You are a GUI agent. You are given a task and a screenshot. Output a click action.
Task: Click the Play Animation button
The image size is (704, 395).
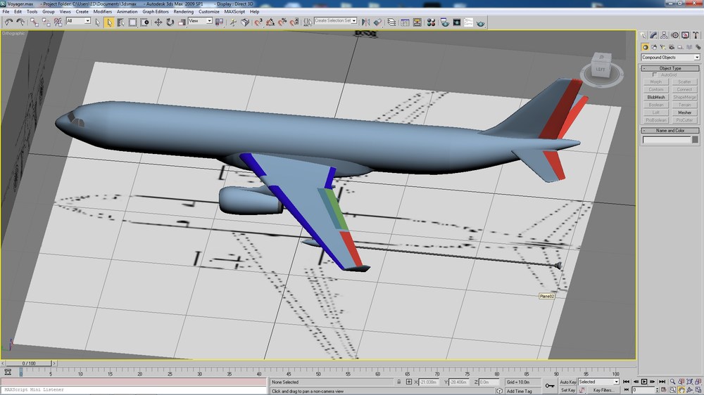[644, 382]
